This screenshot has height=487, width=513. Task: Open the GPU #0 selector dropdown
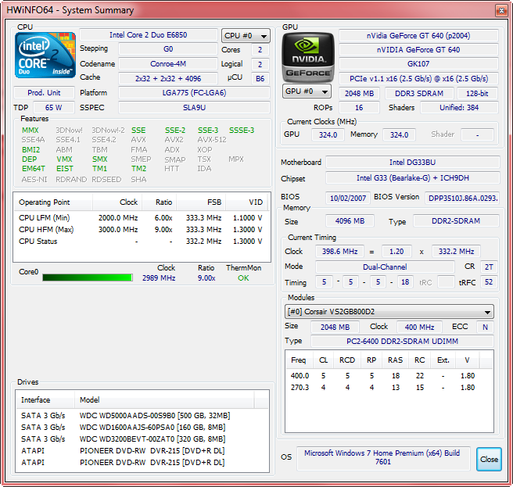307,91
